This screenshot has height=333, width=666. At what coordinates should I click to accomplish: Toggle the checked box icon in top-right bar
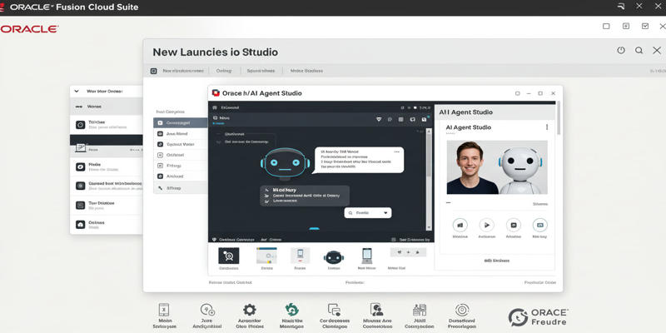click(644, 27)
